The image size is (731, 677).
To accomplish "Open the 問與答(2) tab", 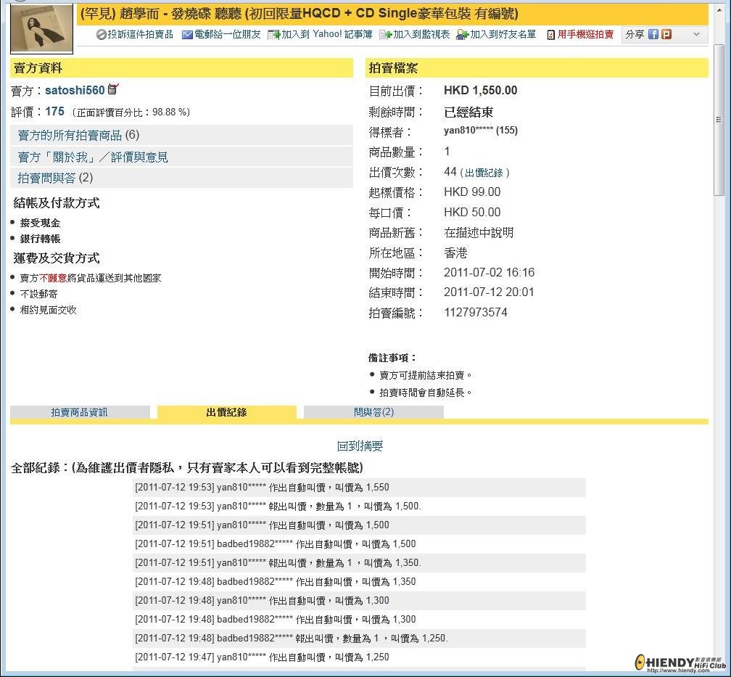I will pos(372,411).
